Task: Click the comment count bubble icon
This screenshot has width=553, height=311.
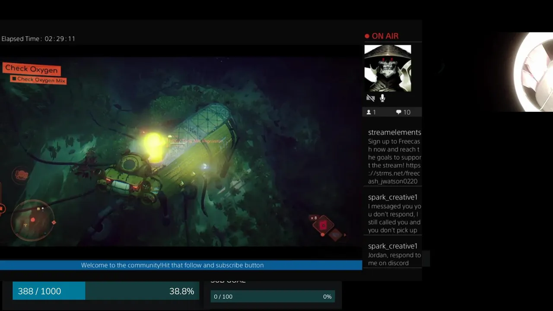Action: (398, 112)
